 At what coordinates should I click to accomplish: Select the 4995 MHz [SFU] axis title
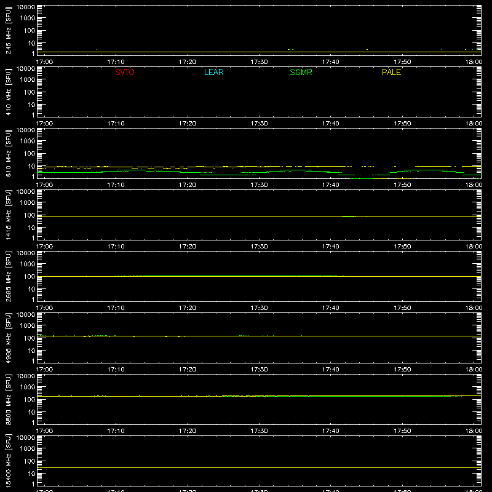click(9, 338)
